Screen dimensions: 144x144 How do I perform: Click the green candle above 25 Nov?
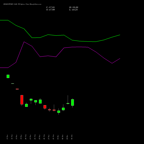point(40,102)
